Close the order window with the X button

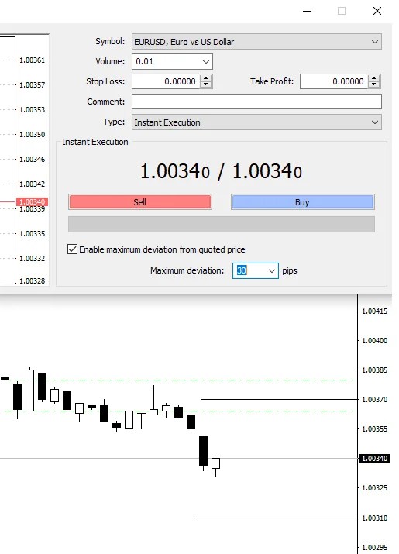pyautogui.click(x=377, y=11)
